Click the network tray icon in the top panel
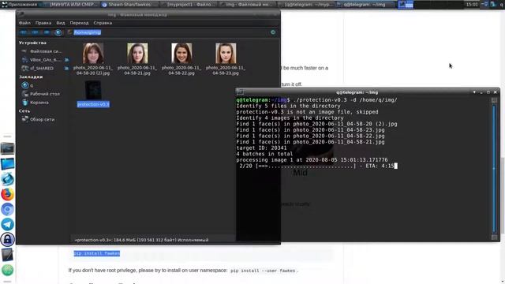505x284 pixels. 485,5
